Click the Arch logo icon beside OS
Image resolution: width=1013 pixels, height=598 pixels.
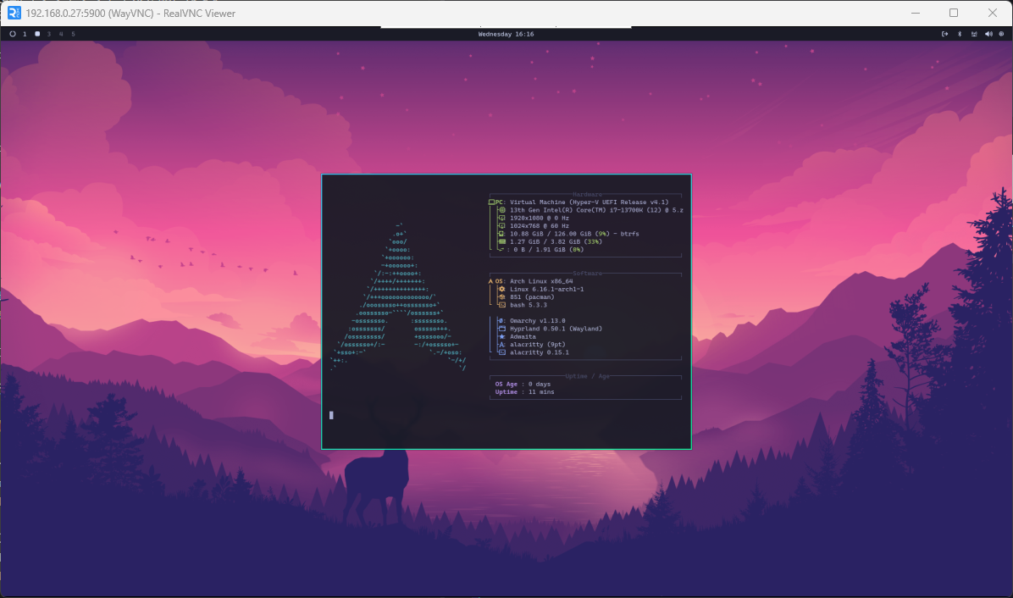[491, 281]
